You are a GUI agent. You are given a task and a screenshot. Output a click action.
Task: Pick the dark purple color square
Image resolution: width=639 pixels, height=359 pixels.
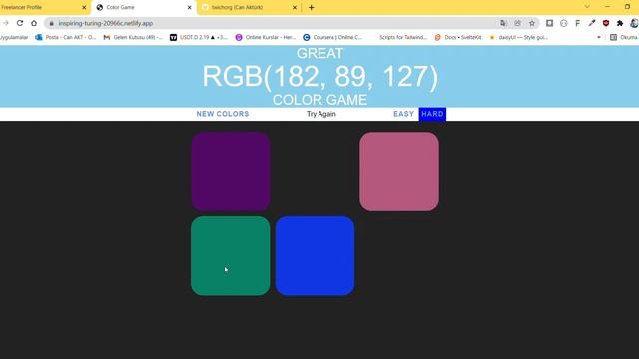[x=231, y=172]
